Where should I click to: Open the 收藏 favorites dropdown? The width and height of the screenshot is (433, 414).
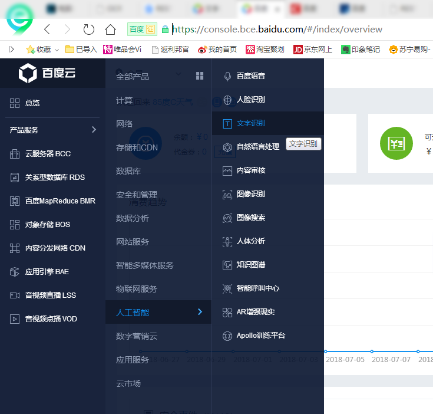click(42, 50)
